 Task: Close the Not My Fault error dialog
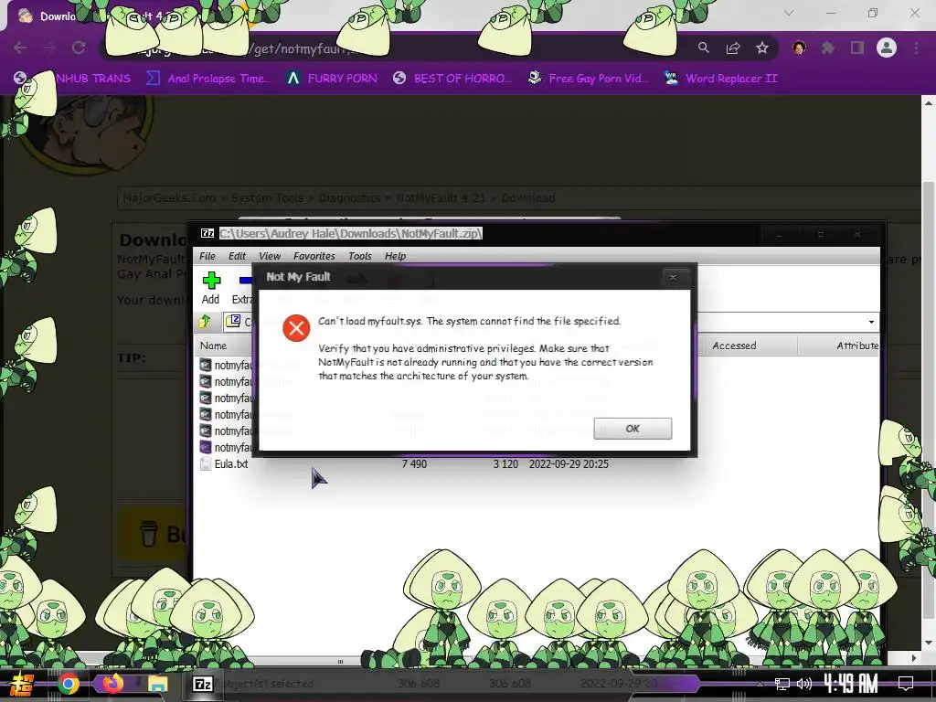[673, 277]
